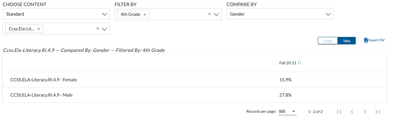The height and width of the screenshot is (122, 393).
Task: Go to the previous page of records
Action: click(352, 112)
